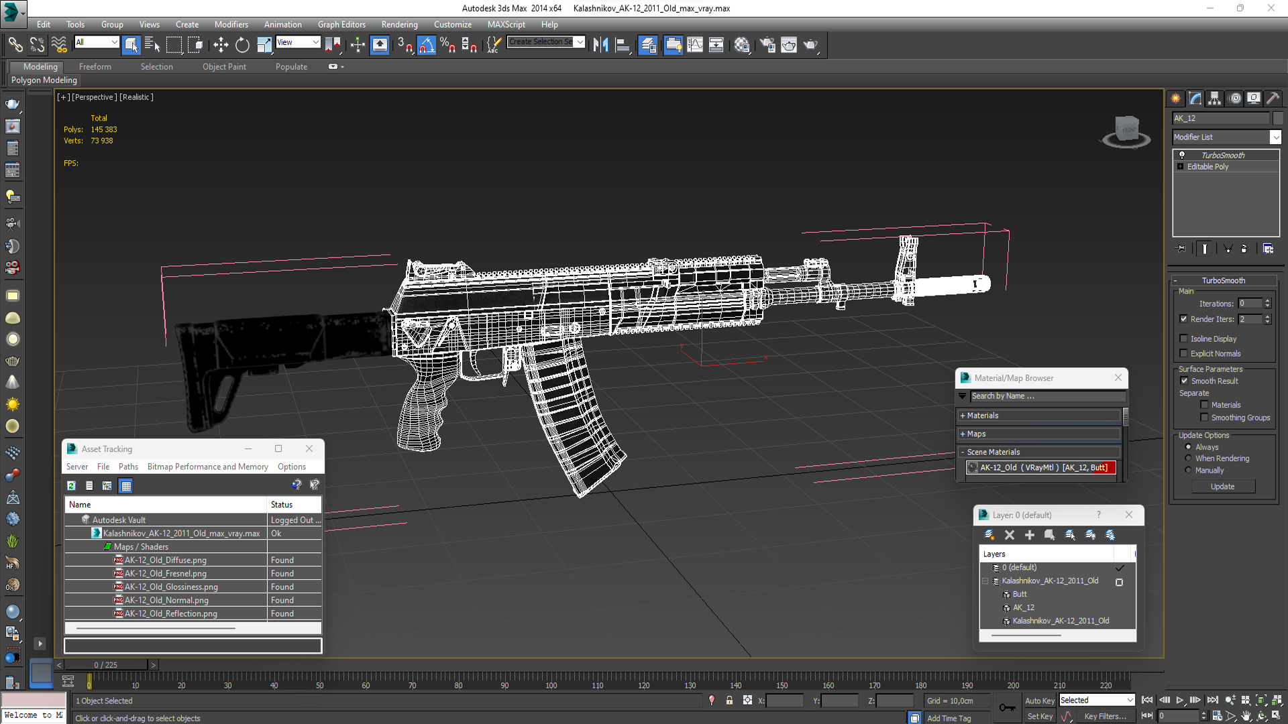Toggle Render Iters checkbox
Image resolution: width=1288 pixels, height=724 pixels.
tap(1183, 319)
